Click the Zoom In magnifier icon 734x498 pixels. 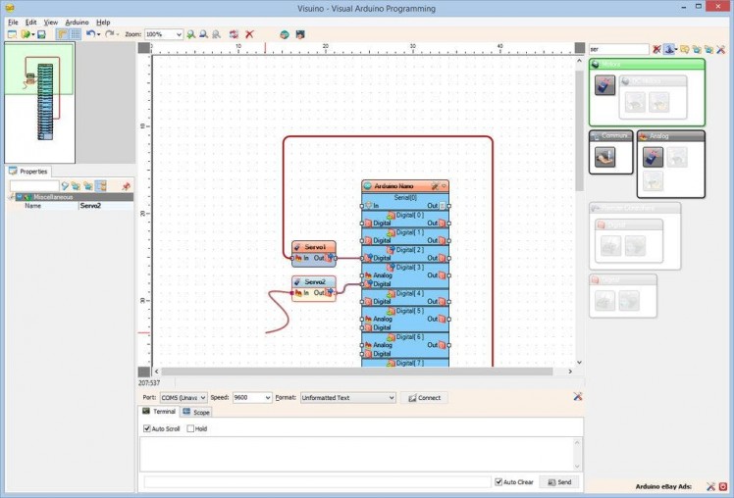(191, 34)
